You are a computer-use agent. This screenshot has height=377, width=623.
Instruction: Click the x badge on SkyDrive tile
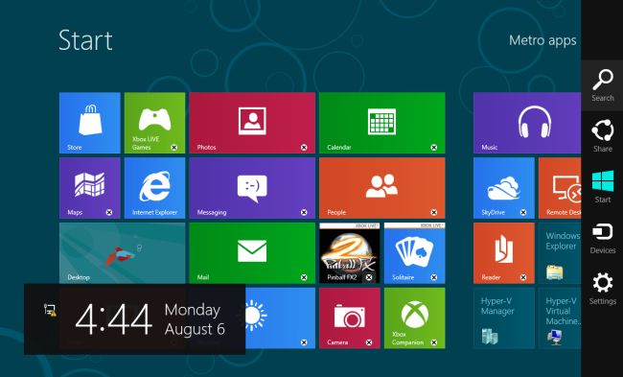(523, 212)
